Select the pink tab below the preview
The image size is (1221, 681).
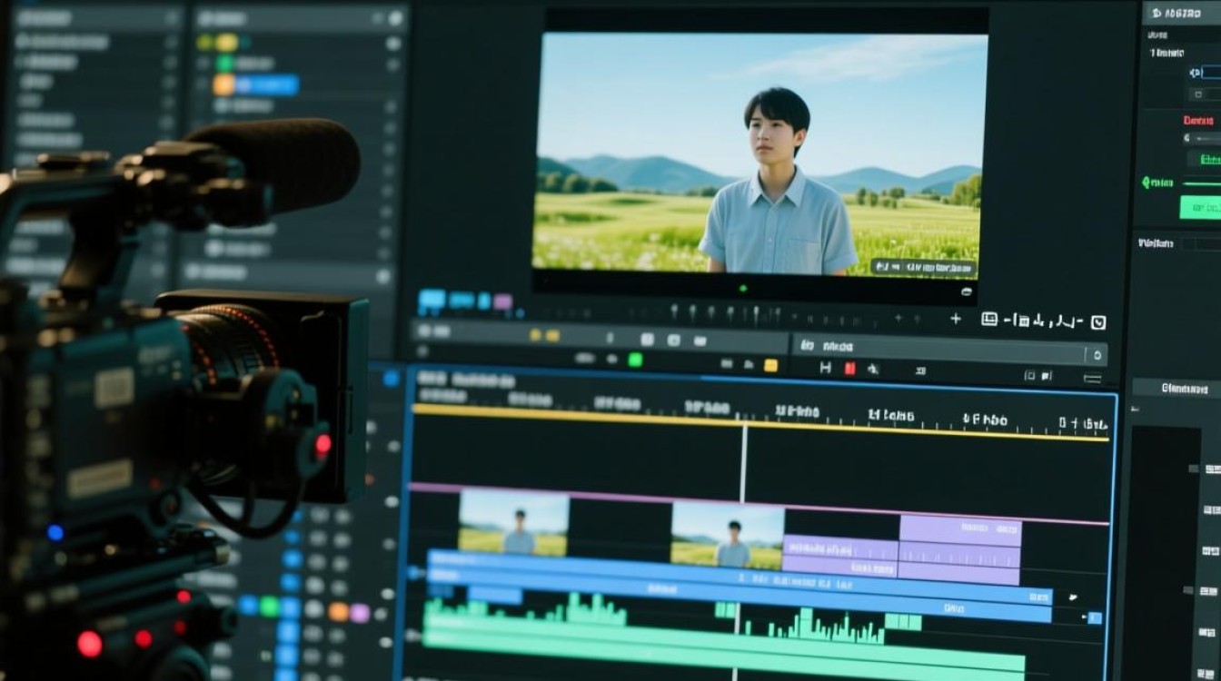[x=502, y=301]
